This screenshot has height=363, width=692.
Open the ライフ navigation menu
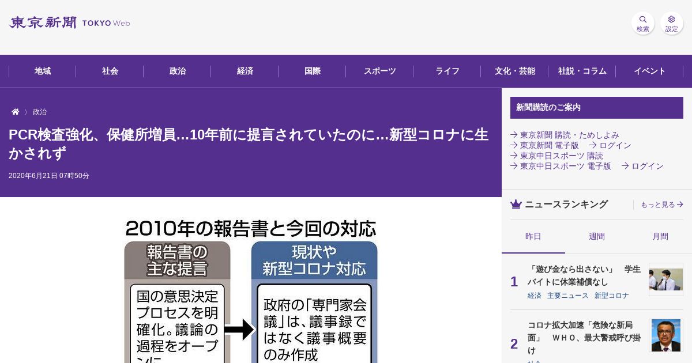[x=447, y=71]
